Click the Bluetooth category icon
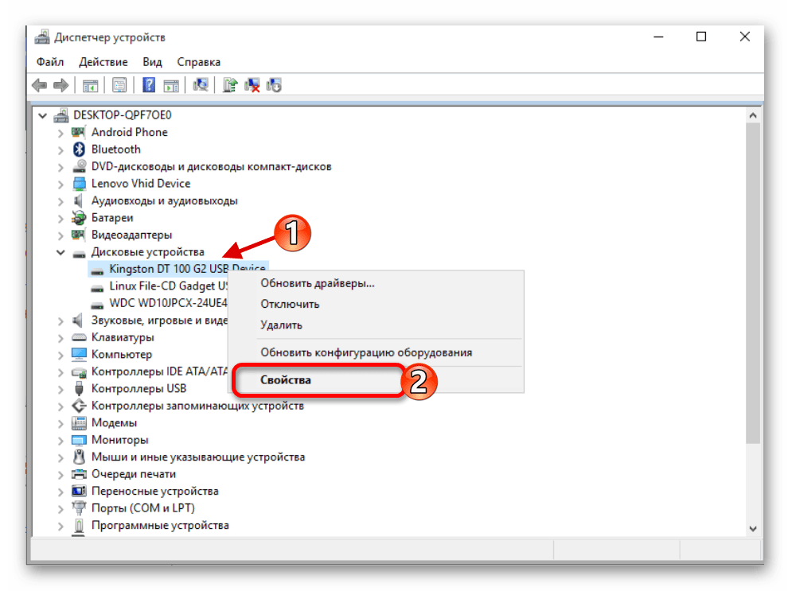The image size is (792, 591). point(79,150)
